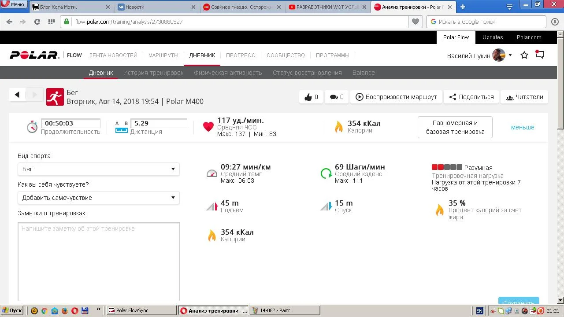
Task: Edit the duration field 00:50:03
Action: (70, 123)
